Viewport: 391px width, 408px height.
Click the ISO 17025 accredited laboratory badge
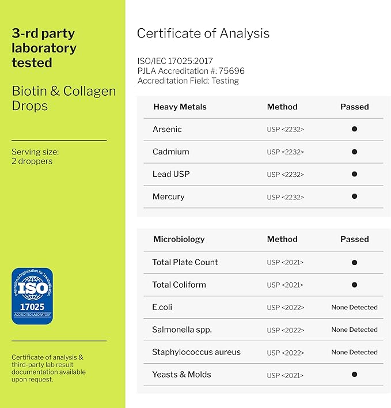click(32, 296)
